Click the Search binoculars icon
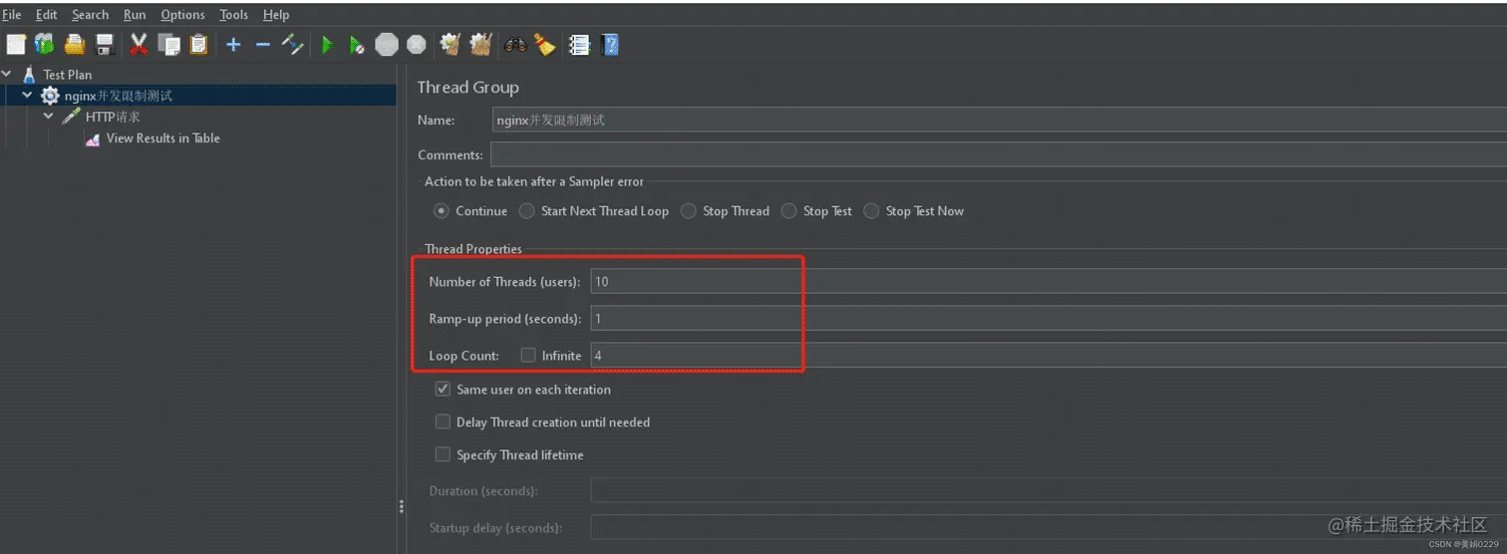This screenshot has width=1507, height=554. pos(515,45)
